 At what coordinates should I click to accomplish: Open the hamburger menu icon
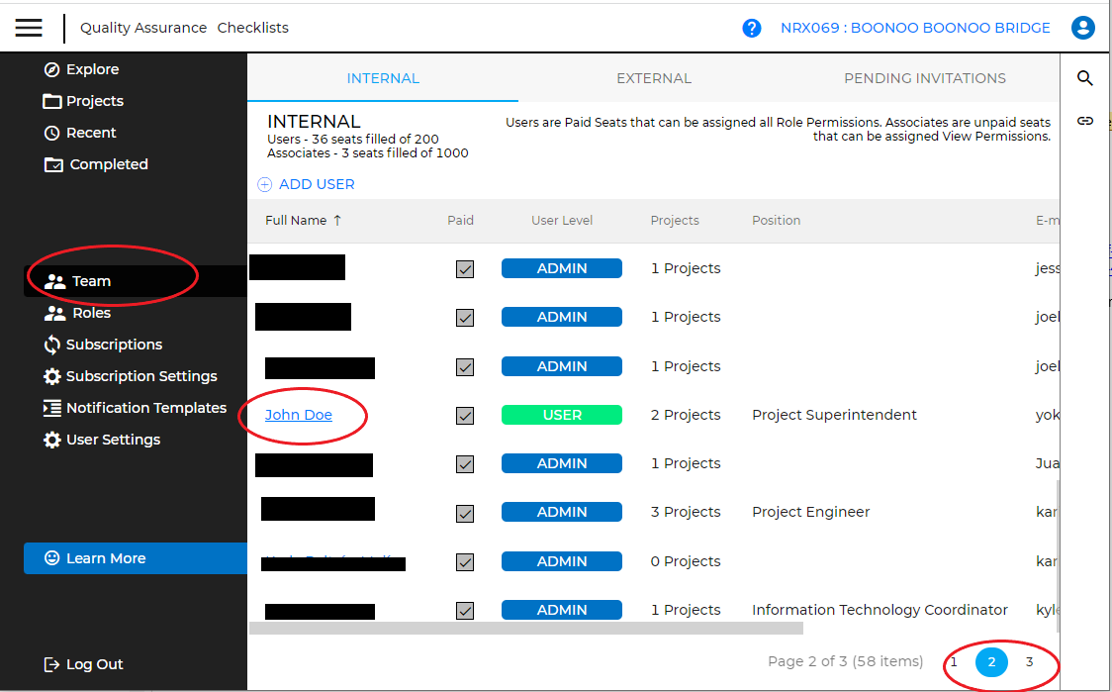30,28
